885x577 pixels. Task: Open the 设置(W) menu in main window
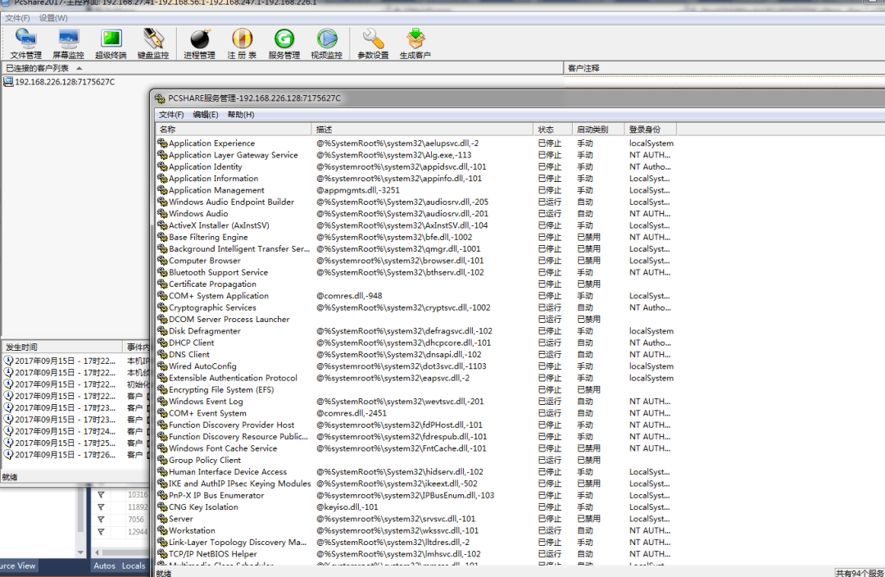53,18
